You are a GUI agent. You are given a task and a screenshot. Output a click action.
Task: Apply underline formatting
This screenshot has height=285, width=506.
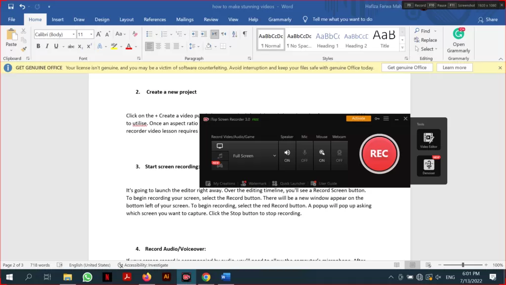pyautogui.click(x=56, y=46)
